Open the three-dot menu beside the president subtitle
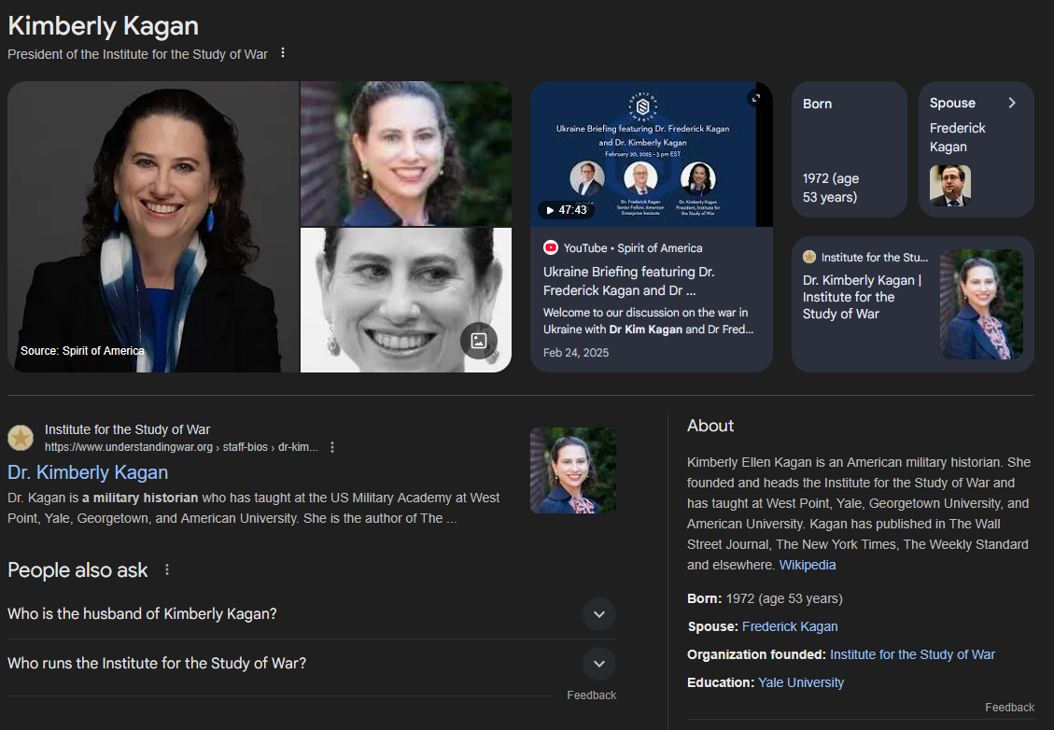Viewport: 1054px width, 730px height. click(x=283, y=52)
